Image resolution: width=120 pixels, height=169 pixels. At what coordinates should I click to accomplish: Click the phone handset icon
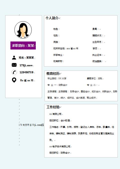click(x=14, y=72)
